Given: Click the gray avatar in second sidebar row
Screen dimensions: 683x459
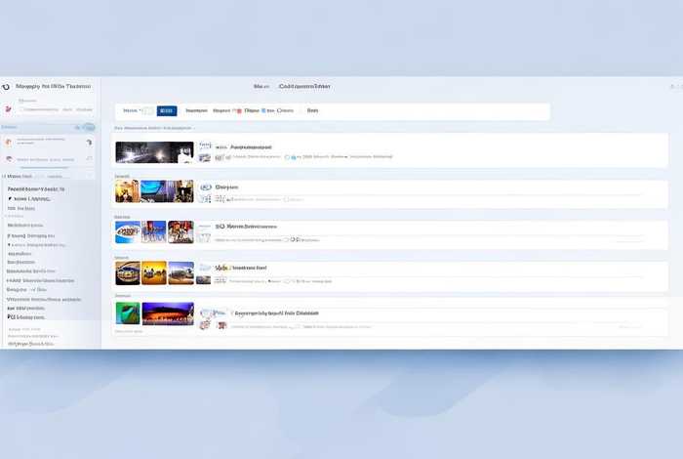Looking at the screenshot, I should click(x=9, y=159).
